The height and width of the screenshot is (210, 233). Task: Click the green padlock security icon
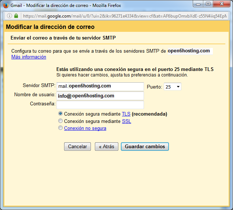tap(16, 16)
